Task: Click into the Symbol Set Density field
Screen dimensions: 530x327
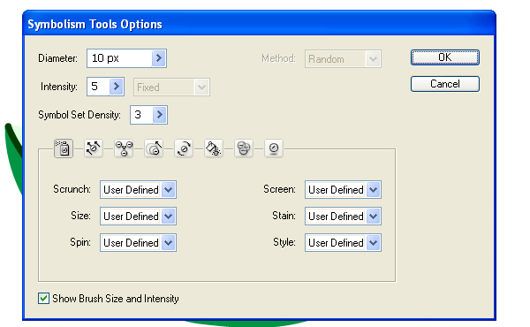Action: pos(141,115)
